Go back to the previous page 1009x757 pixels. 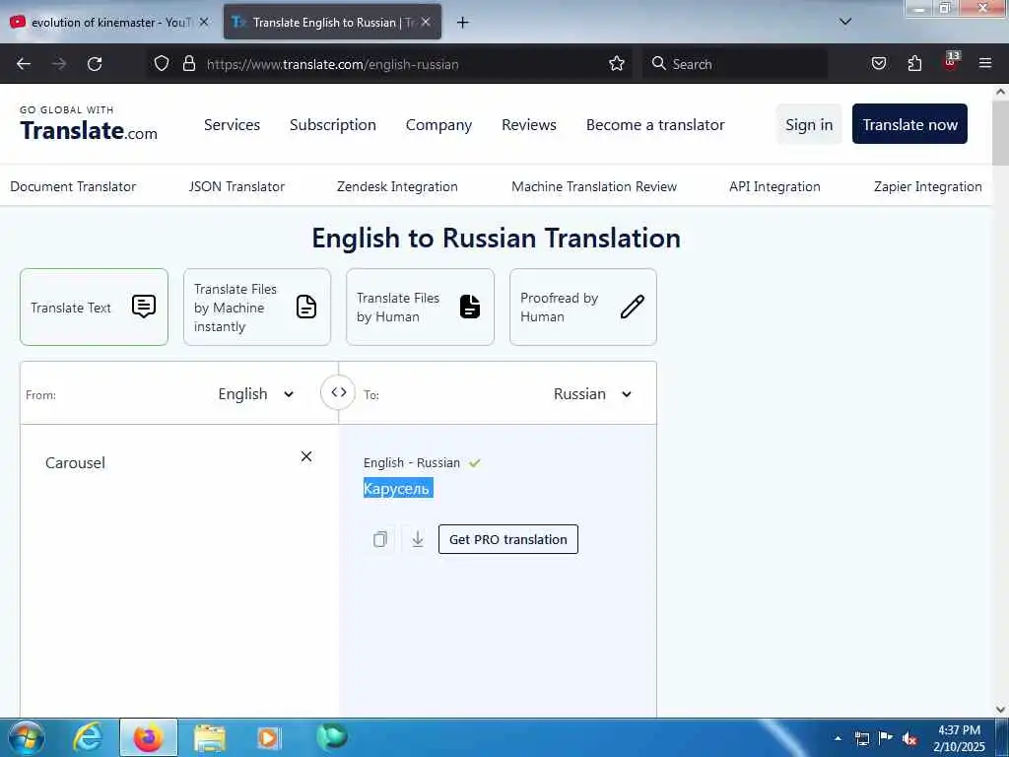[24, 64]
